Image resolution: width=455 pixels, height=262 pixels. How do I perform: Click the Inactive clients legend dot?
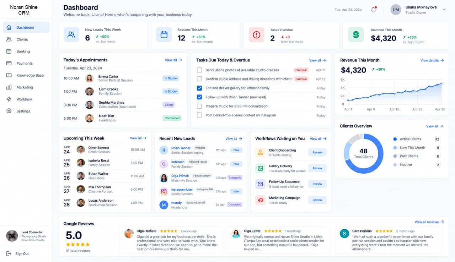[395, 165]
